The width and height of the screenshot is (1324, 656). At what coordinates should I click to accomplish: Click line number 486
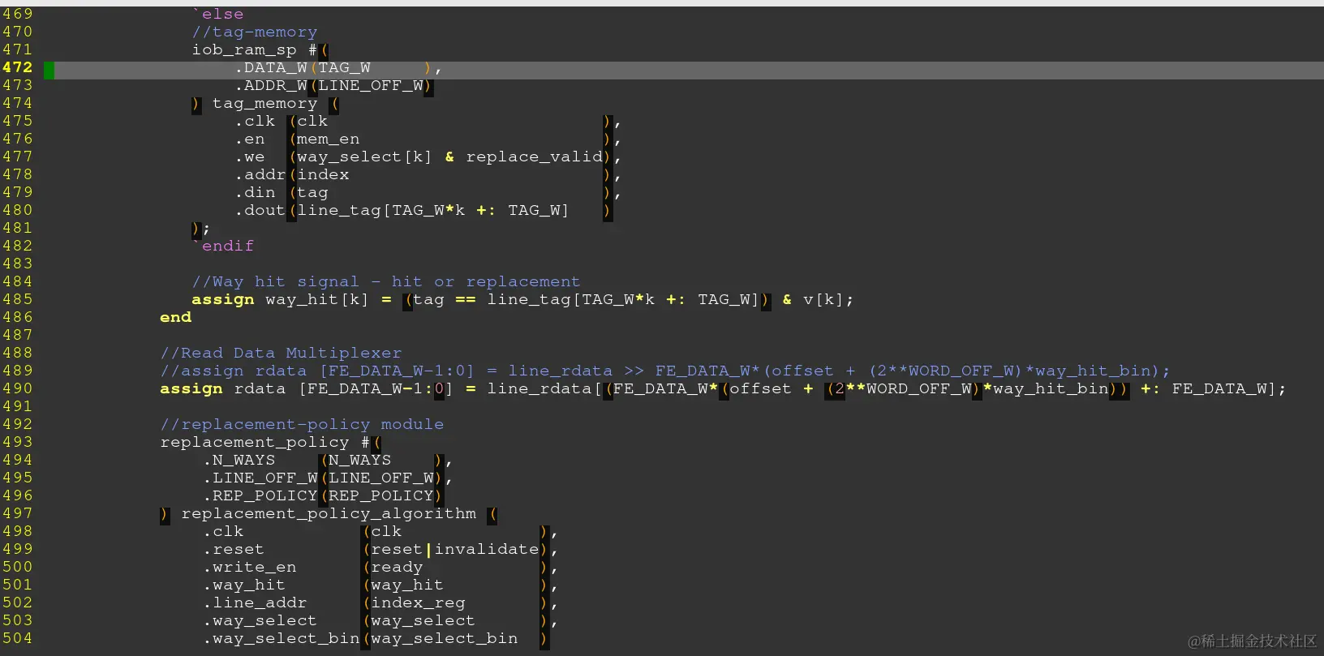17,317
